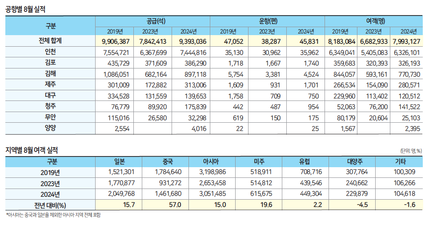
Task: Click Muan supply cell 115,016
Action: [118, 118]
